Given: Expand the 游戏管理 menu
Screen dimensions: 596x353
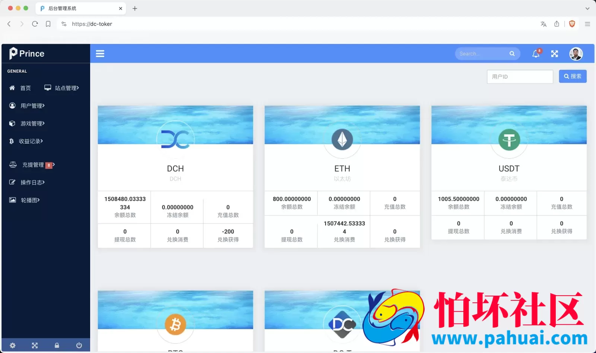Looking at the screenshot, I should click(x=27, y=123).
